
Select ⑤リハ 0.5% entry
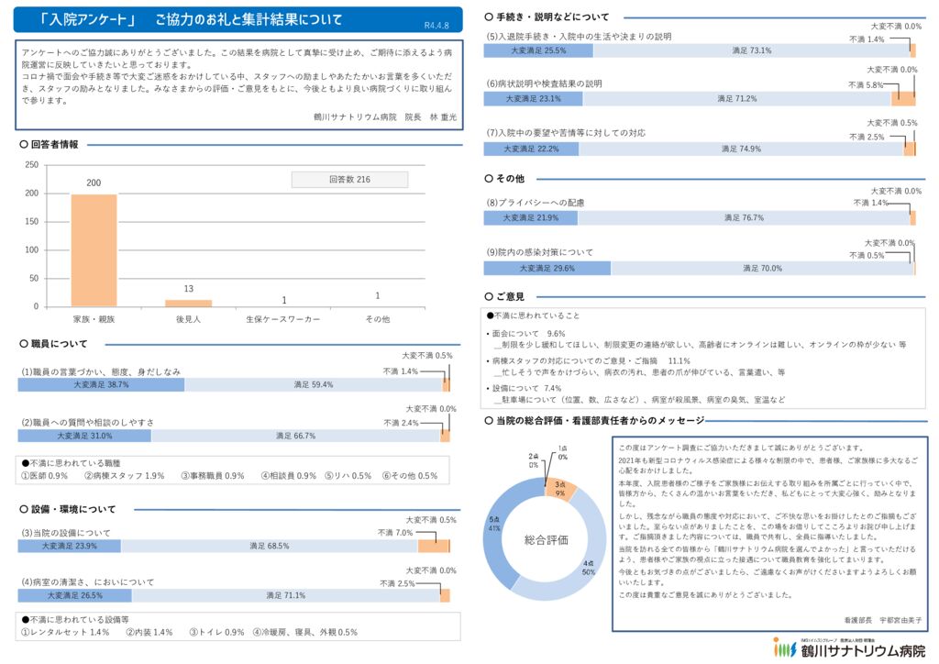(348, 476)
